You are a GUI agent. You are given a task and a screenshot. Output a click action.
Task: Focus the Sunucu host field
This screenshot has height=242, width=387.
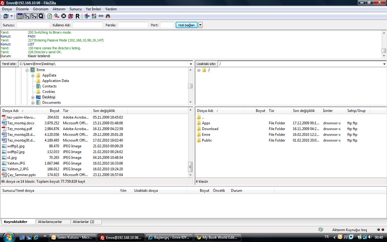coord(33,25)
